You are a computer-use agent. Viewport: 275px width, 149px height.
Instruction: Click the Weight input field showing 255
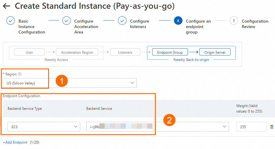(x=251, y=127)
